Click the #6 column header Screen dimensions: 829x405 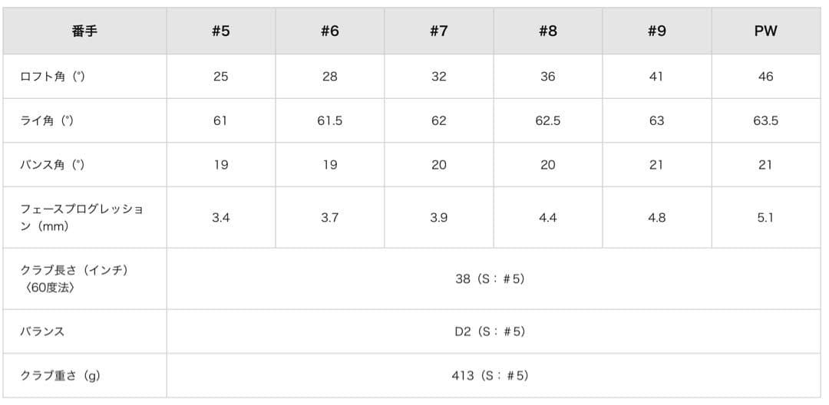point(329,31)
